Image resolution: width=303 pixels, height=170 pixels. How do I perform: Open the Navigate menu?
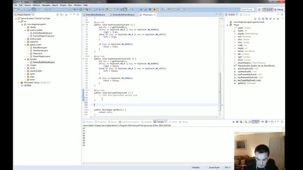point(46,5)
